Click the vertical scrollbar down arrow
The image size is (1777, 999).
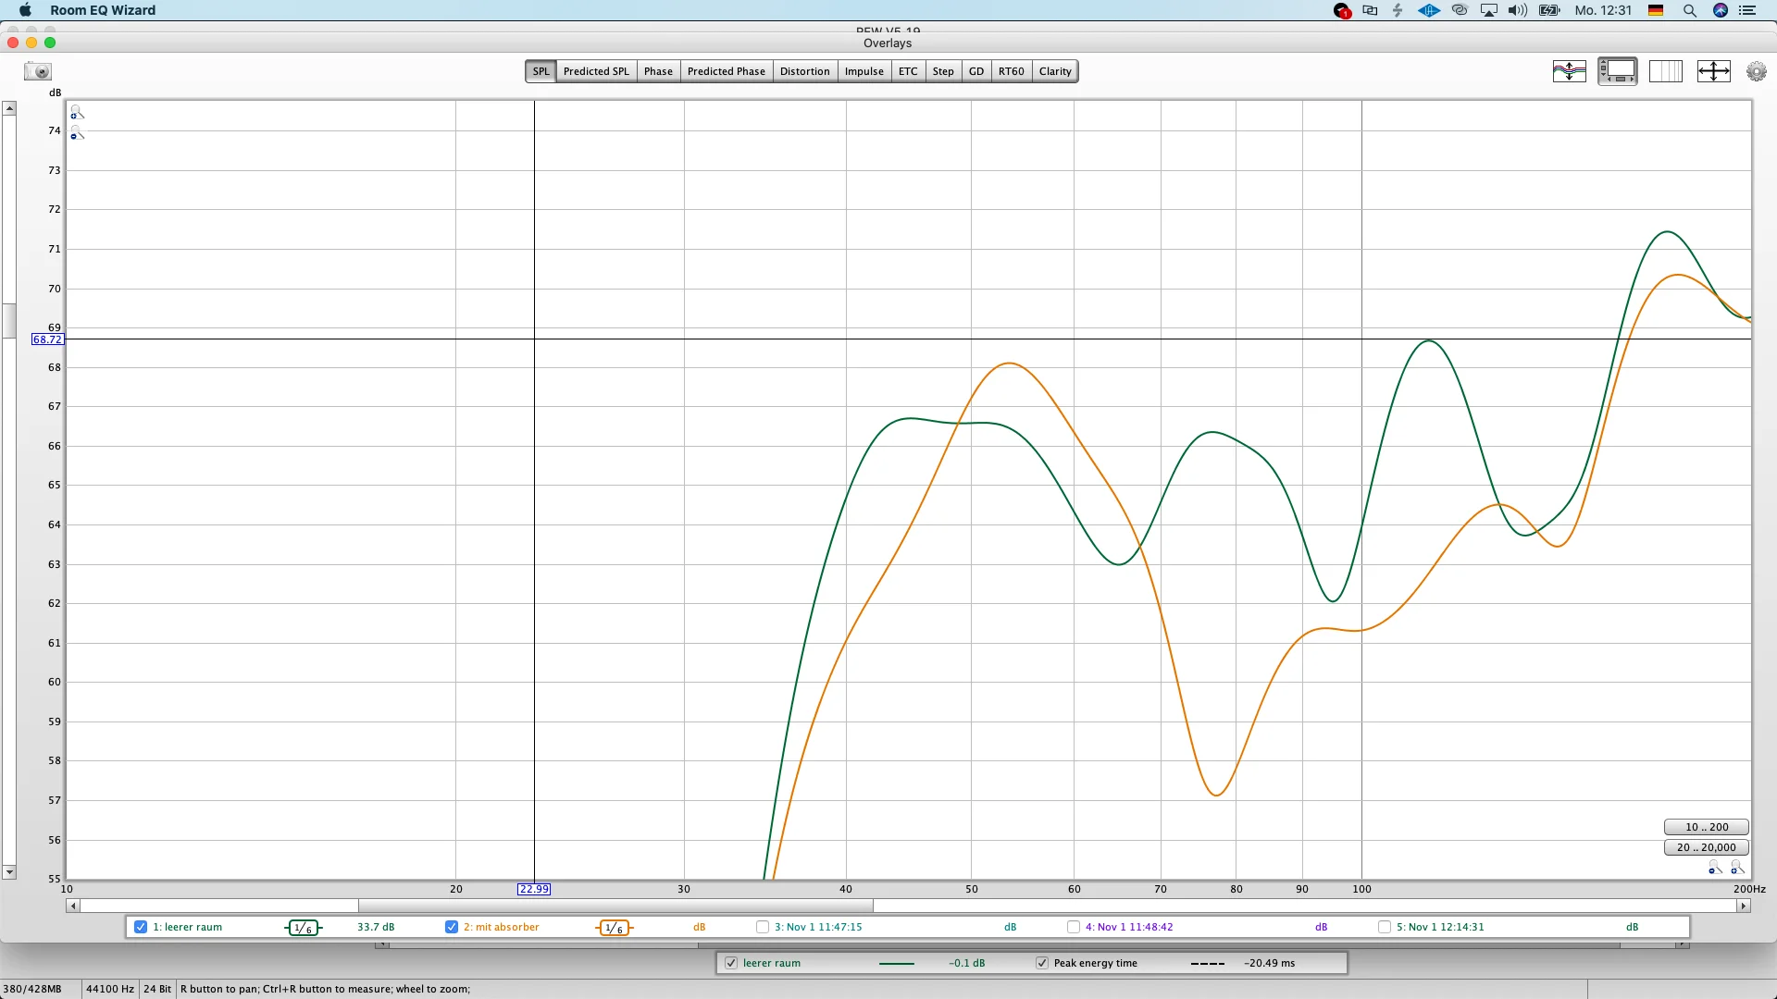click(9, 872)
